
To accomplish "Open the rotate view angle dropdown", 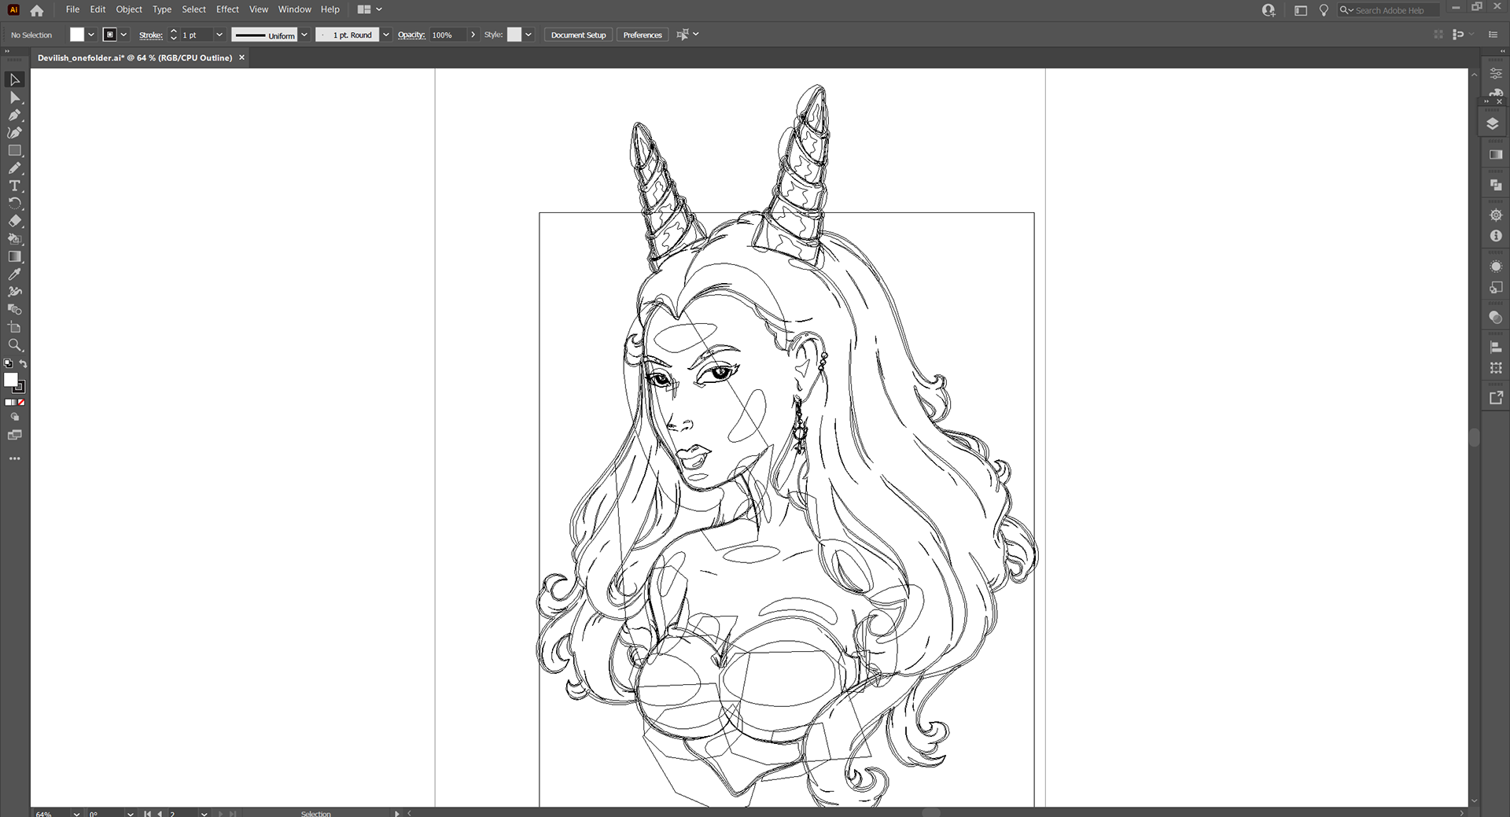I will tap(130, 813).
